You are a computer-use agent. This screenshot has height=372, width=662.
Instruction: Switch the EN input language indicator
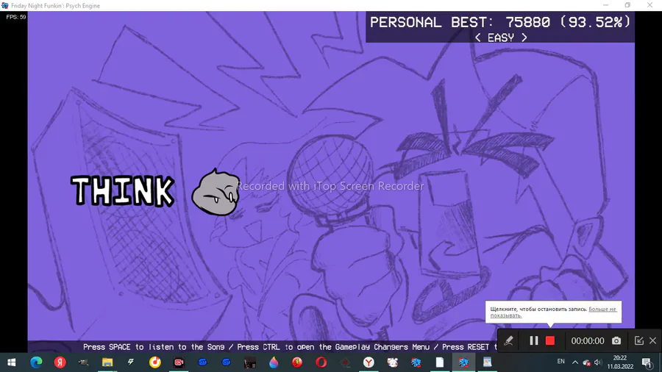coord(560,362)
